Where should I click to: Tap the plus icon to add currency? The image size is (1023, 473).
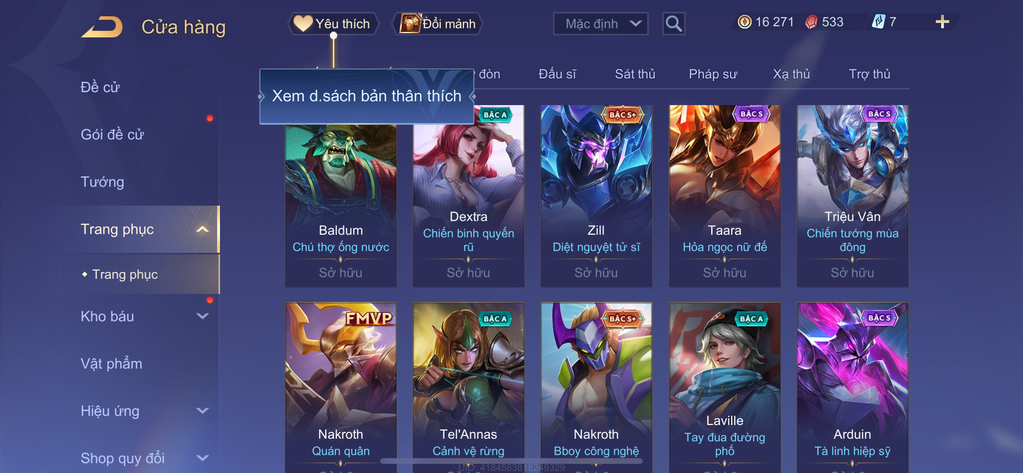point(942,22)
